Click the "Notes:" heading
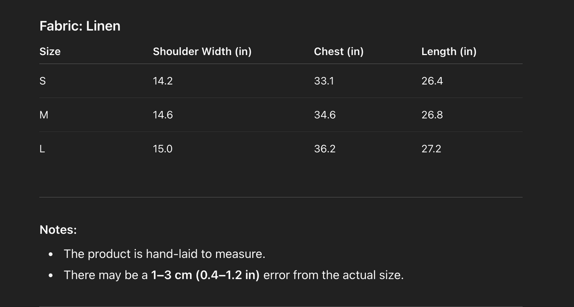574x307 pixels. 58,230
